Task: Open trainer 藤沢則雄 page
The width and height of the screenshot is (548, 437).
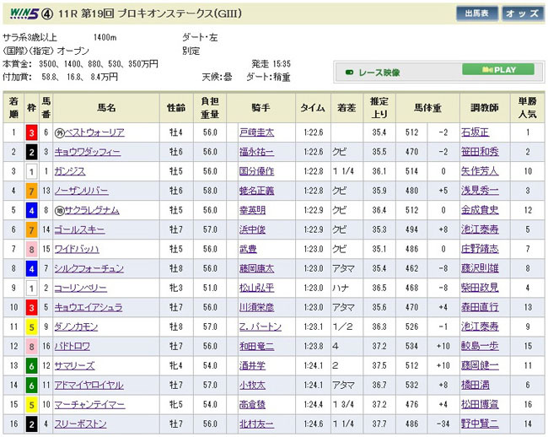Action: point(481,268)
